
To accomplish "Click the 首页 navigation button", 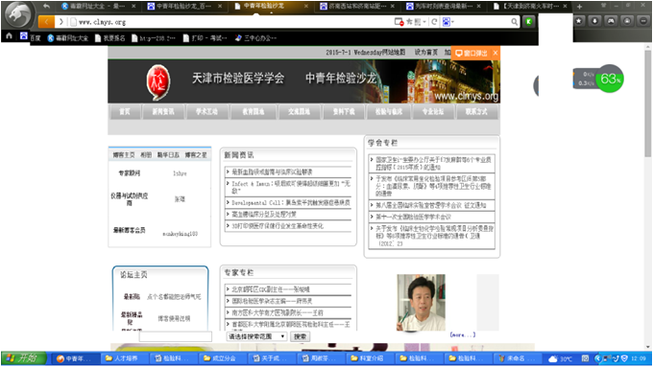I will pos(125,112).
